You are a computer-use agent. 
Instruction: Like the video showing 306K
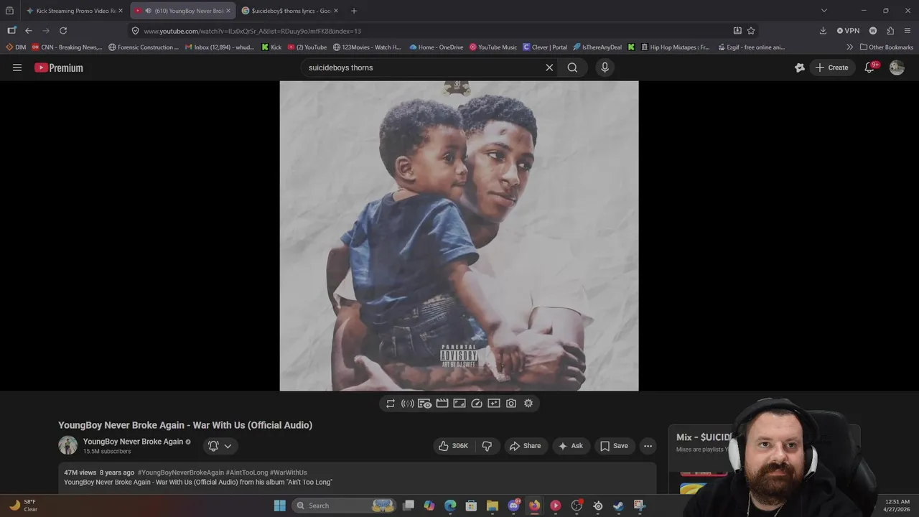tap(453, 446)
